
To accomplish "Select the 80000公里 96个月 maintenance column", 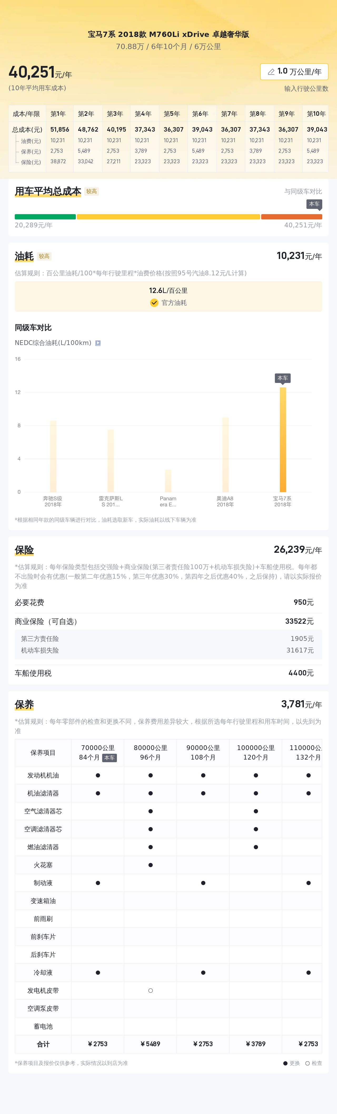I will pyautogui.click(x=150, y=752).
